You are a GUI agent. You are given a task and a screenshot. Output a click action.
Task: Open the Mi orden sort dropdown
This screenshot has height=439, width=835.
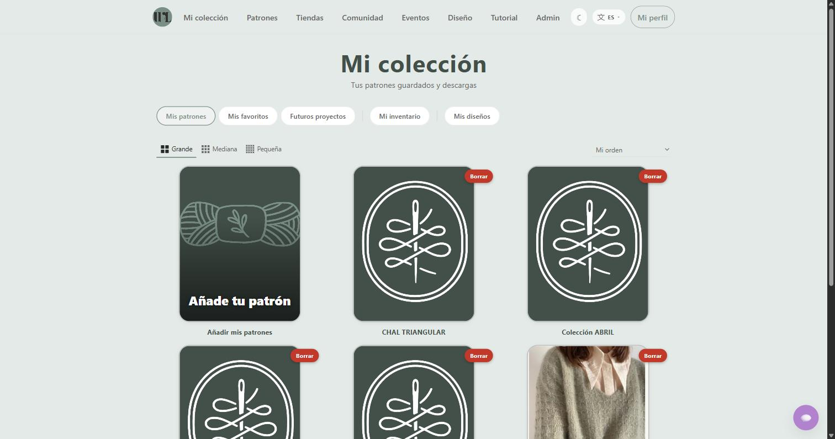[x=632, y=150]
